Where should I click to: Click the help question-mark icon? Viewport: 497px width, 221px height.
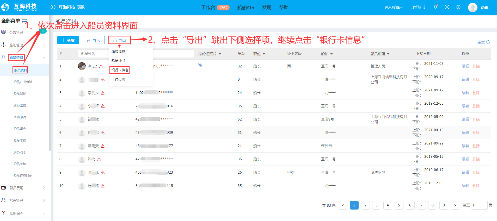pyautogui.click(x=458, y=7)
